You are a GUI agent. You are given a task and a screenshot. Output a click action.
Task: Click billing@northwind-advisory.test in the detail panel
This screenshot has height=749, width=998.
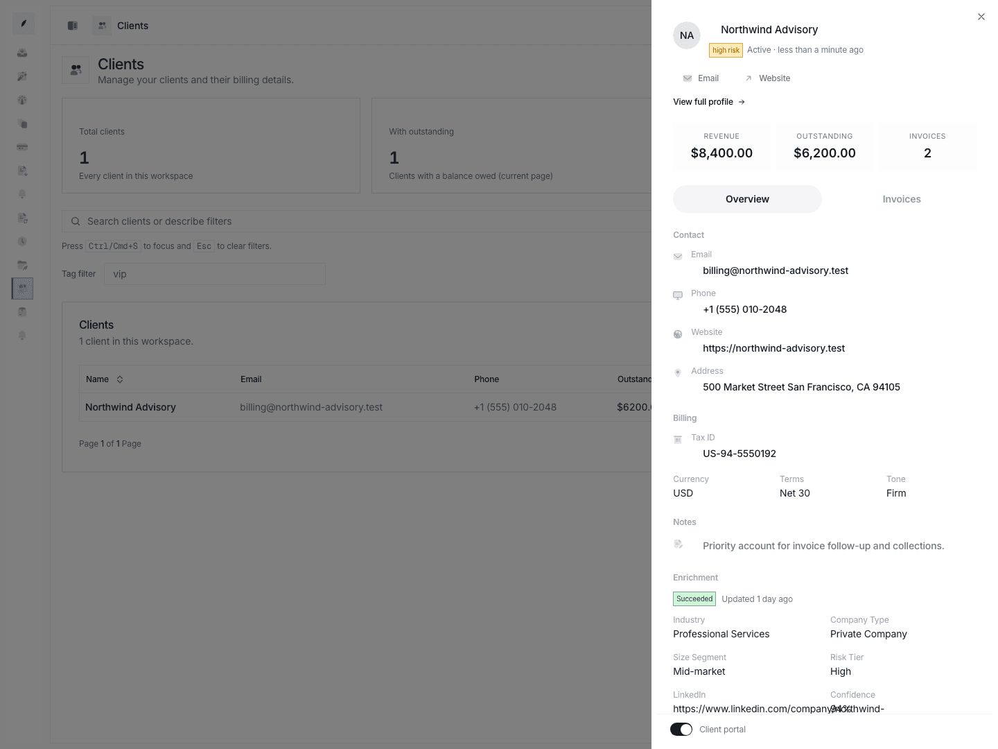point(776,270)
